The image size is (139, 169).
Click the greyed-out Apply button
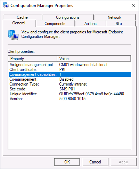(x=123, y=162)
